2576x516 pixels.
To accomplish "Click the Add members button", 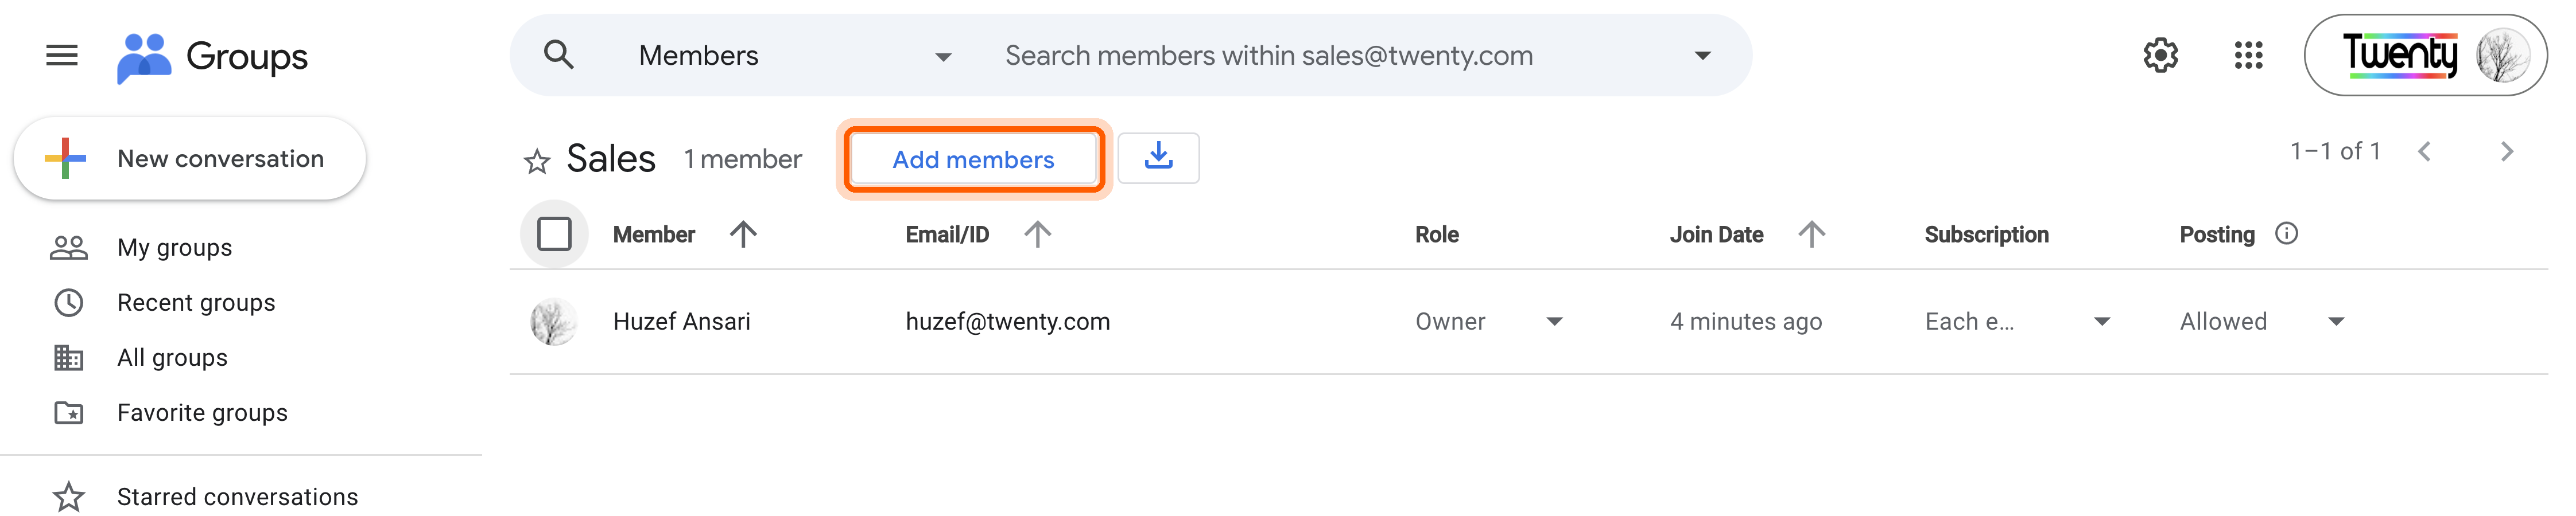I will click(973, 160).
